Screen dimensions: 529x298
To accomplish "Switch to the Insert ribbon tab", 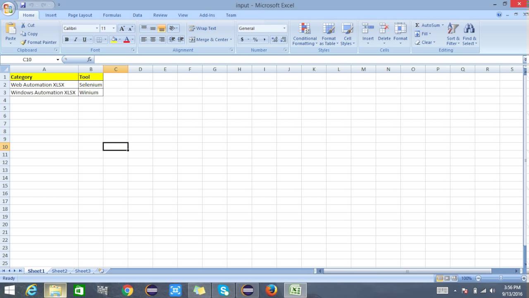I will [51, 15].
